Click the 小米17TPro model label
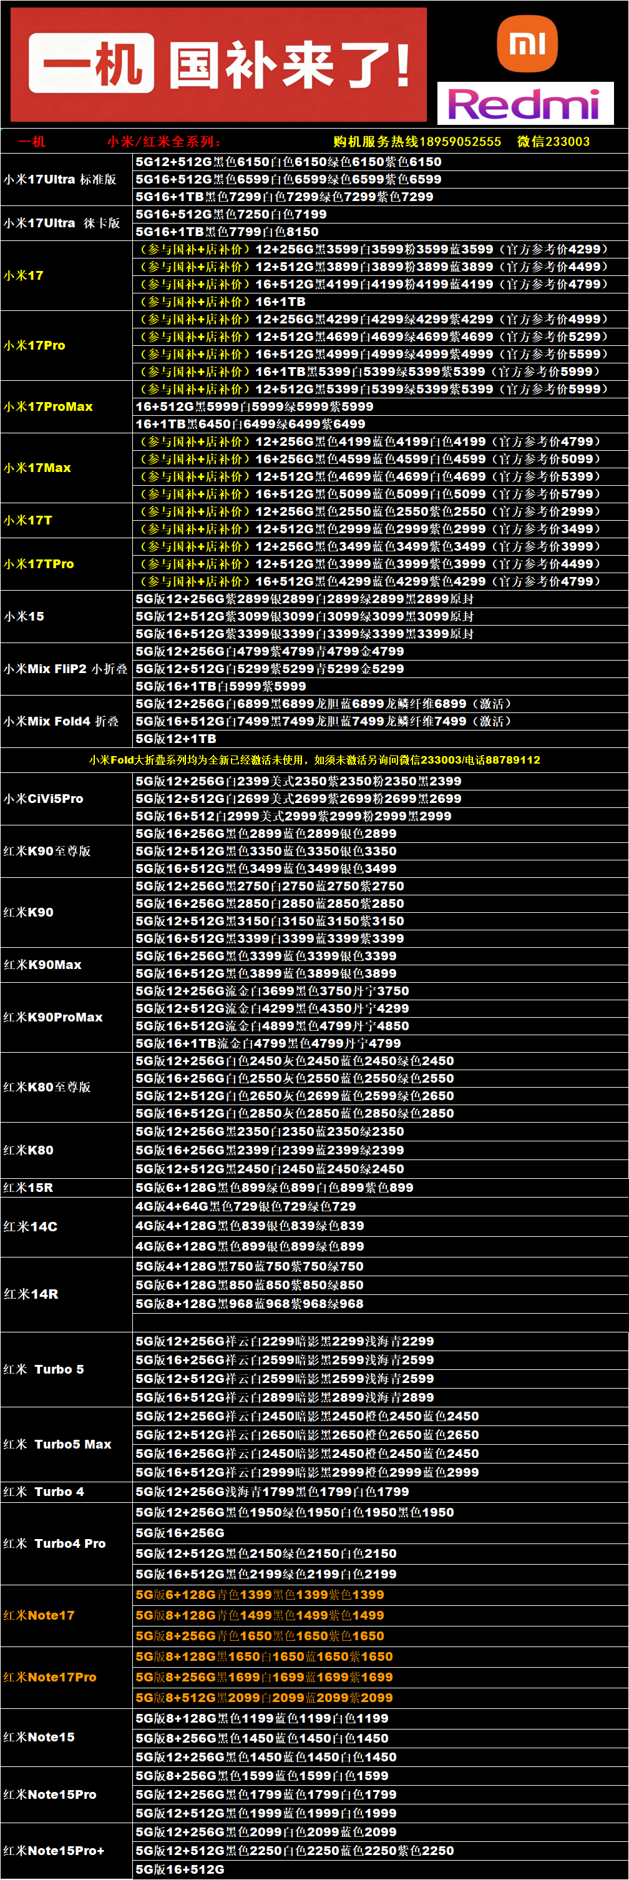 tap(39, 565)
